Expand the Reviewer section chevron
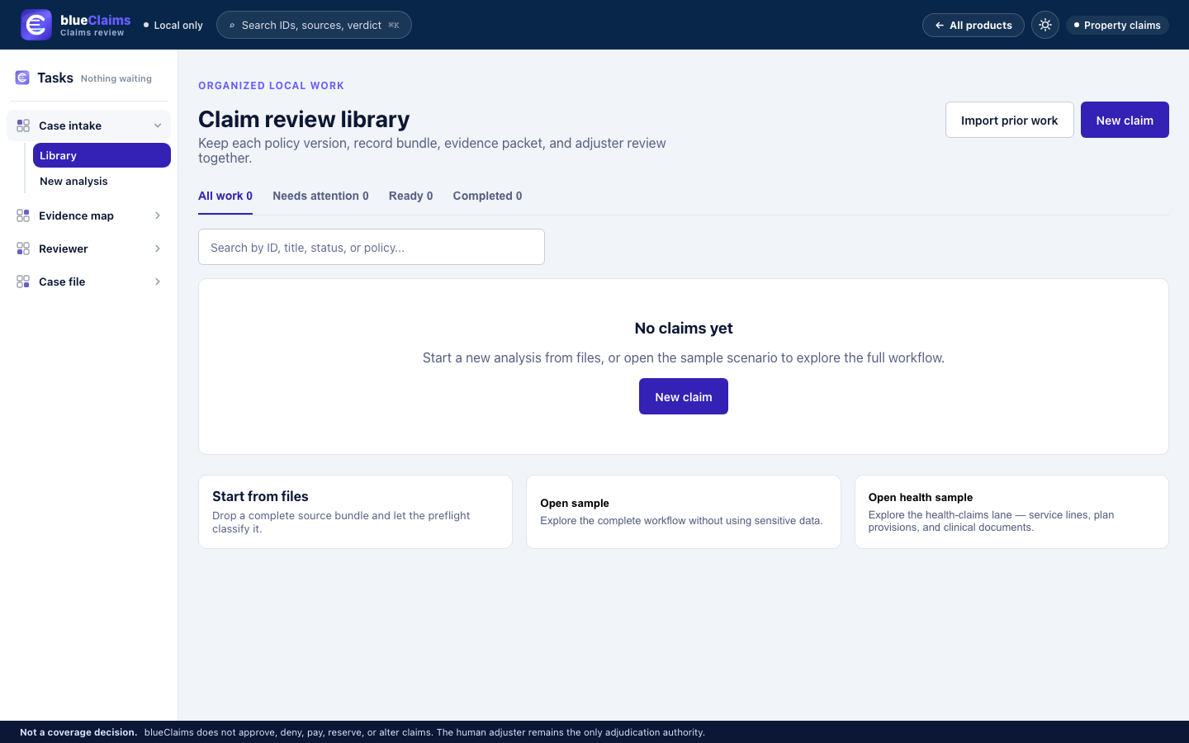The image size is (1189, 743). point(158,248)
